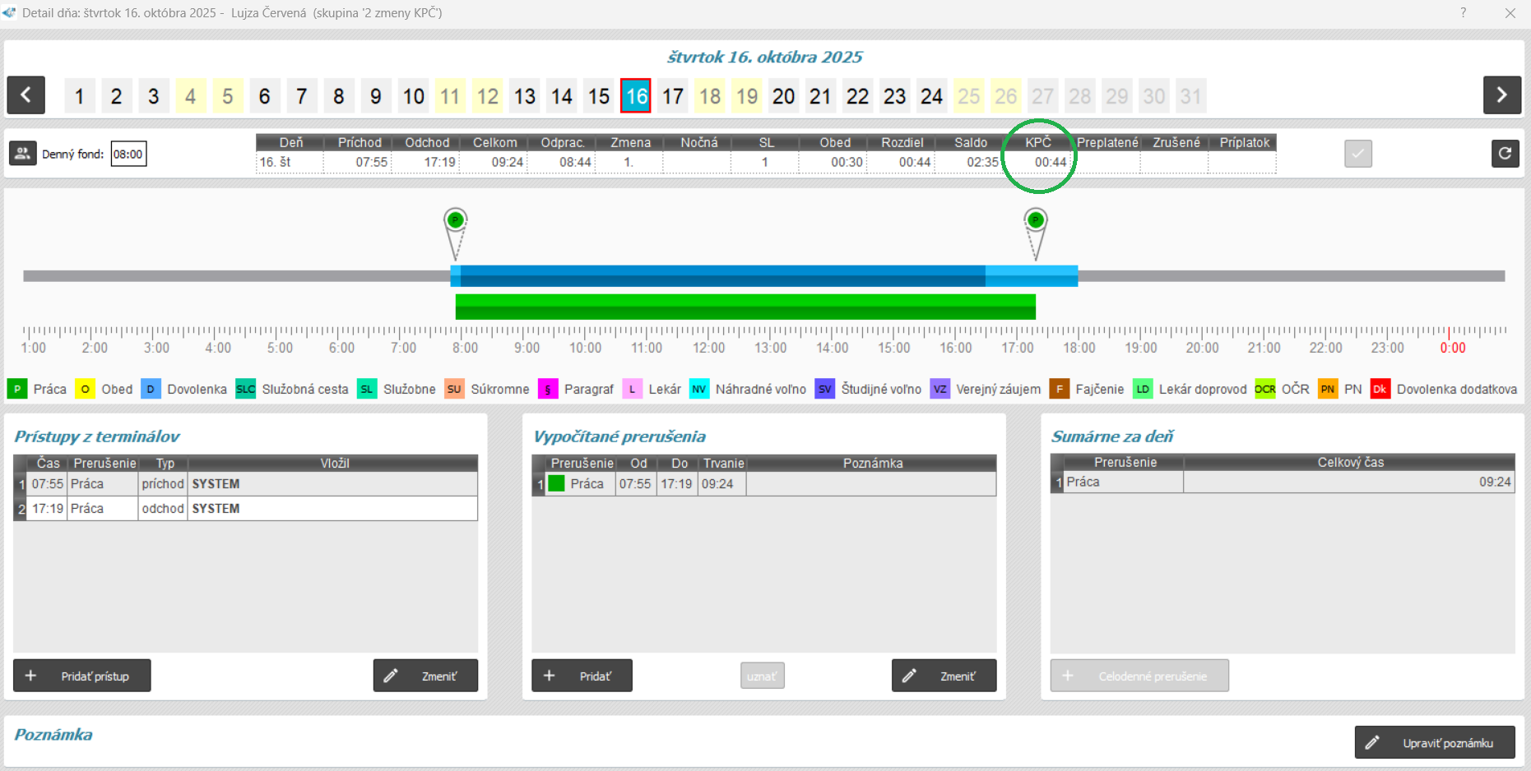Click the Denný fond time field
1531x771 pixels.
click(x=128, y=154)
